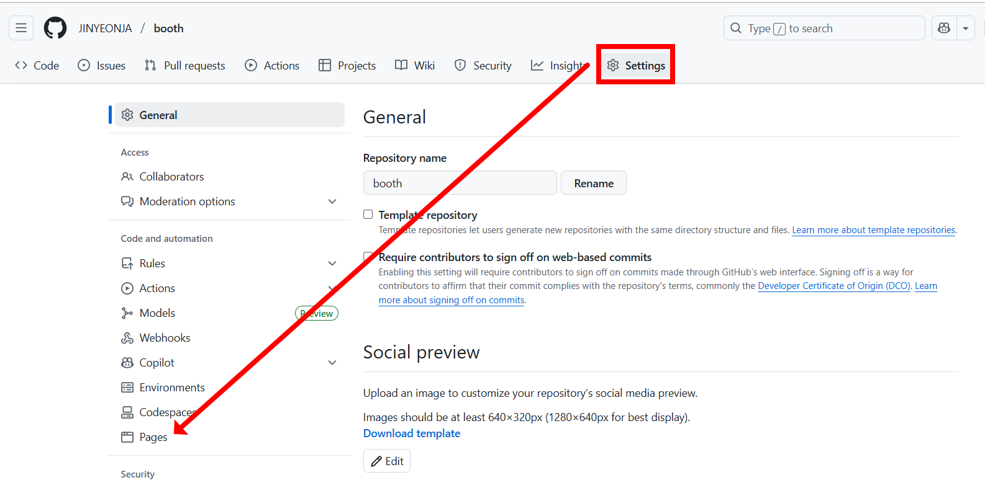The image size is (985, 493).
Task: Open the Projects tab
Action: point(347,65)
